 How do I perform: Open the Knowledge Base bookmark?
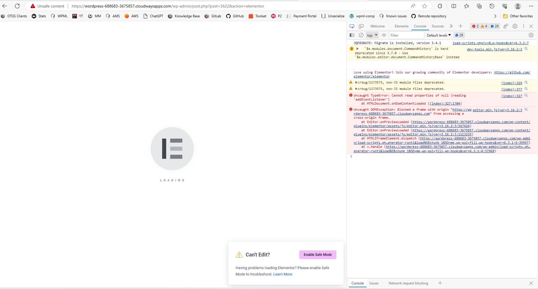[x=184, y=16]
